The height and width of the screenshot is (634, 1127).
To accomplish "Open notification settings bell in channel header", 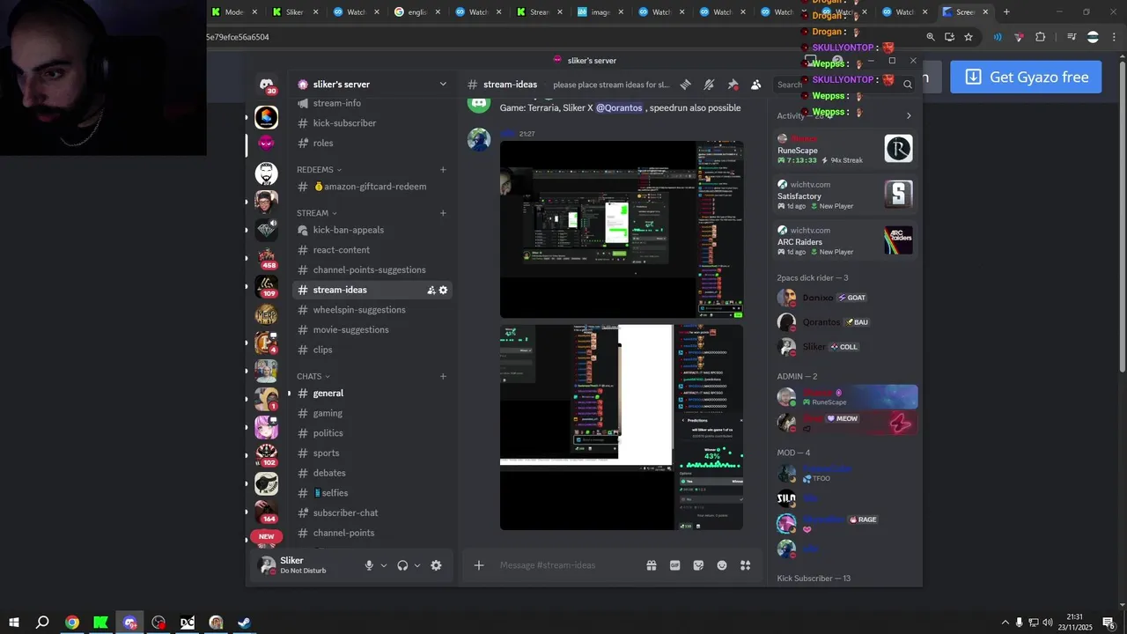I will coord(709,85).
